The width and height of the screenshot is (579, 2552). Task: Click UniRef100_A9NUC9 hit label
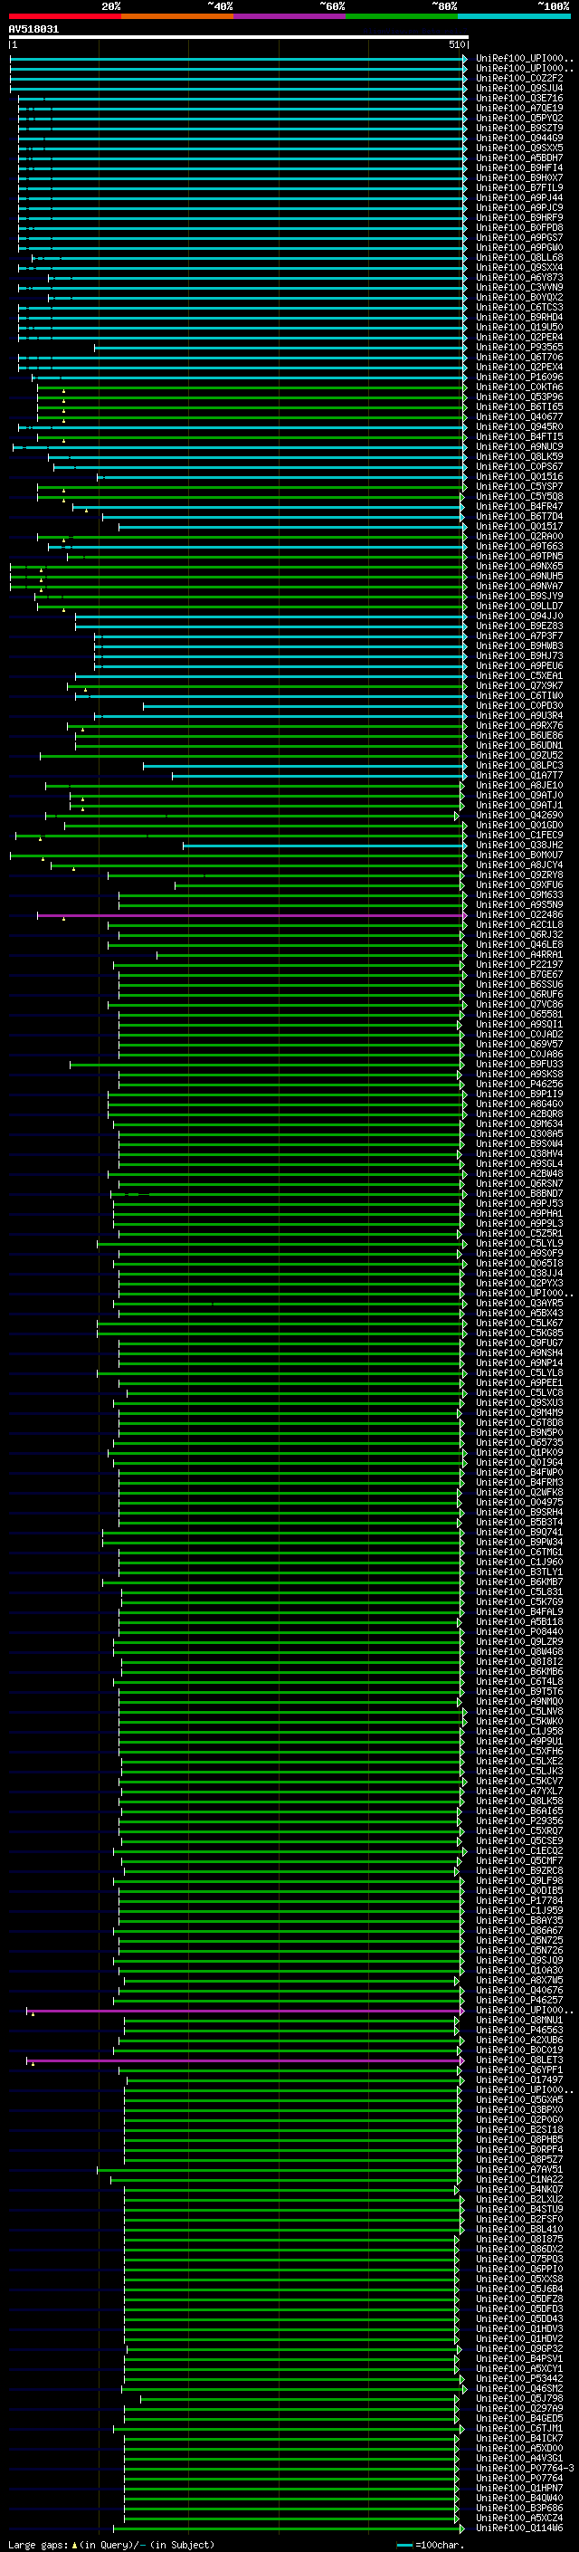click(x=519, y=447)
